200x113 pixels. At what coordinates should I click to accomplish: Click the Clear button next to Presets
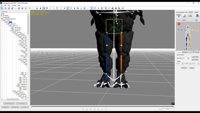tap(197, 20)
